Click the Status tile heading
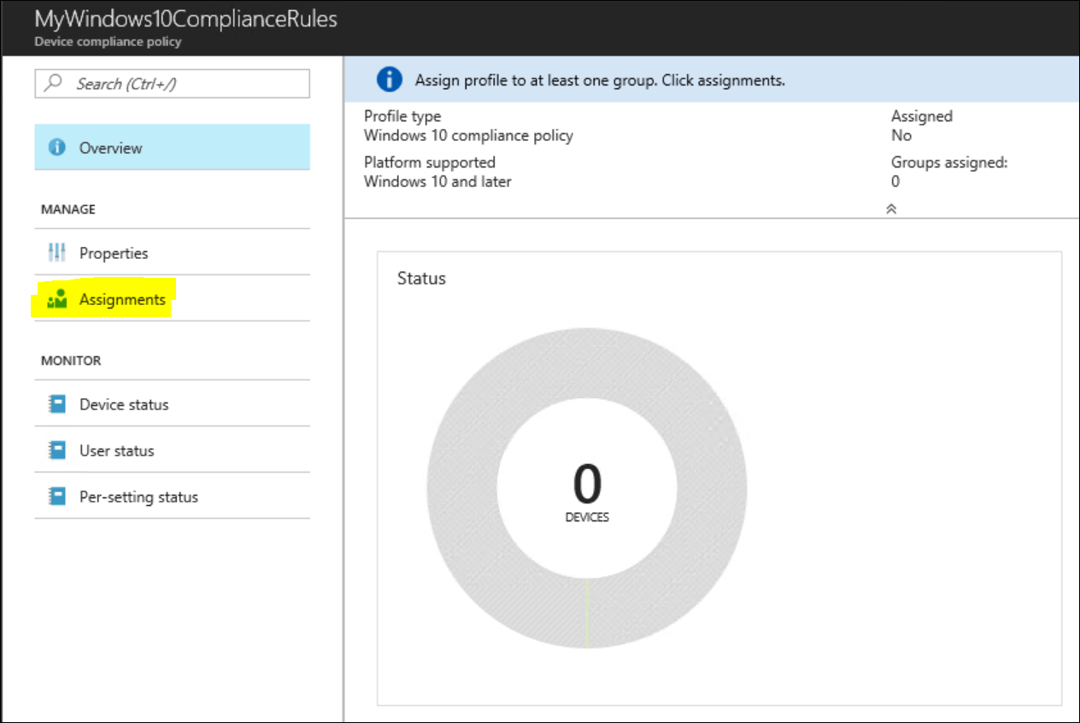This screenshot has height=723, width=1080. point(421,279)
